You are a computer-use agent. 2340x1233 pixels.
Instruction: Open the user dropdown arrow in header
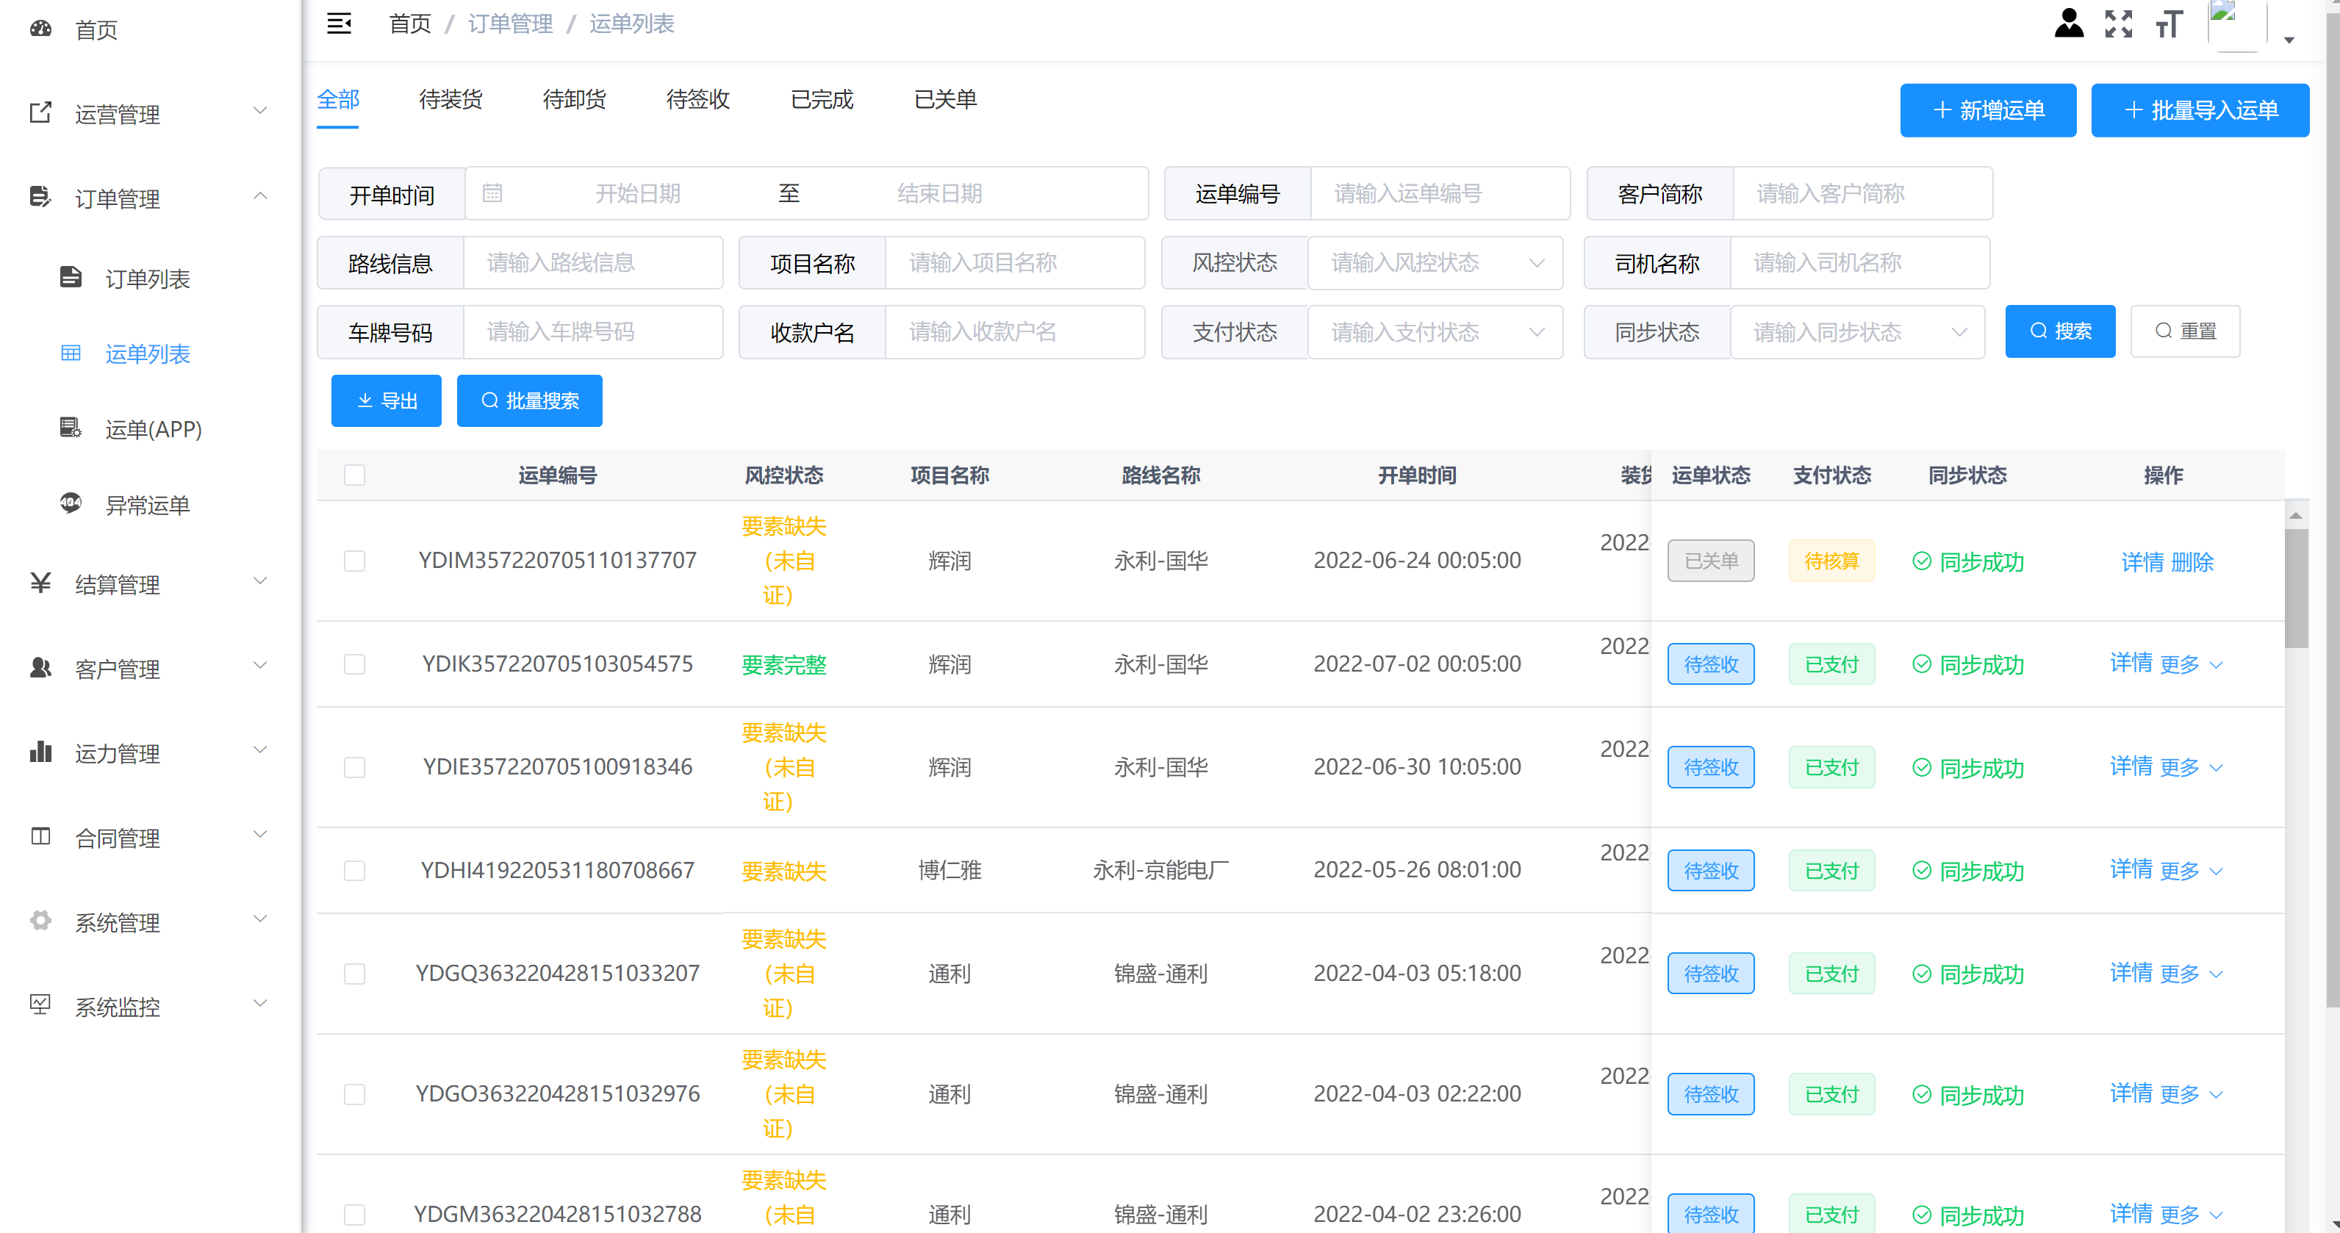pos(2289,40)
